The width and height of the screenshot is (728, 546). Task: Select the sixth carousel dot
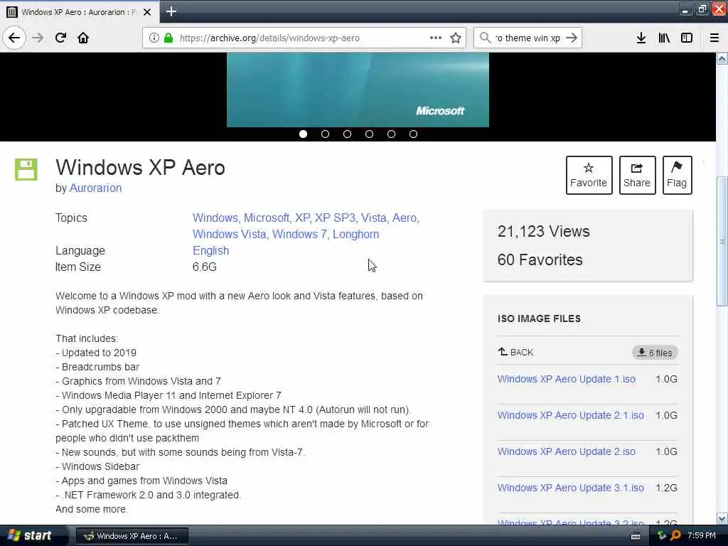pos(413,134)
